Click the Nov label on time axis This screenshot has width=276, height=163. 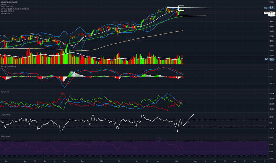coord(65,161)
